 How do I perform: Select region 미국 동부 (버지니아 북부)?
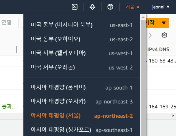coord(82,25)
